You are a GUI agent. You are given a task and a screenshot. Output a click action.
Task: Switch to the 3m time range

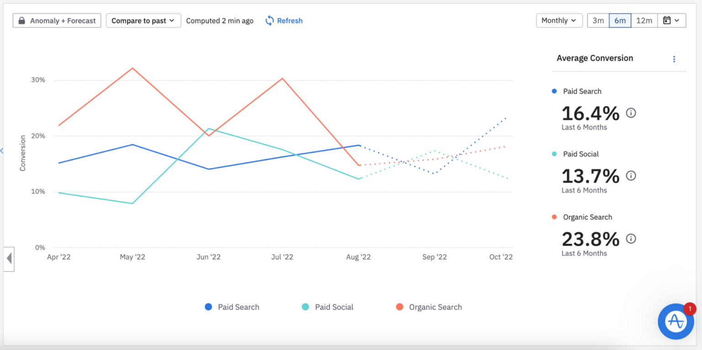coord(598,20)
